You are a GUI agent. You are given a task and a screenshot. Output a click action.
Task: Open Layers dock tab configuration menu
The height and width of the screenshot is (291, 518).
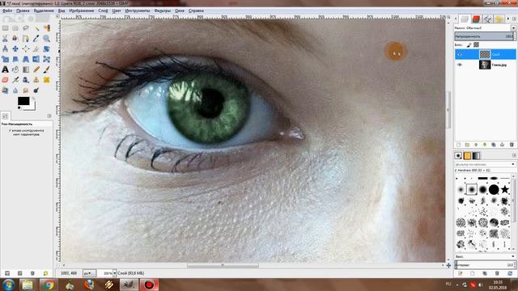tap(514, 19)
